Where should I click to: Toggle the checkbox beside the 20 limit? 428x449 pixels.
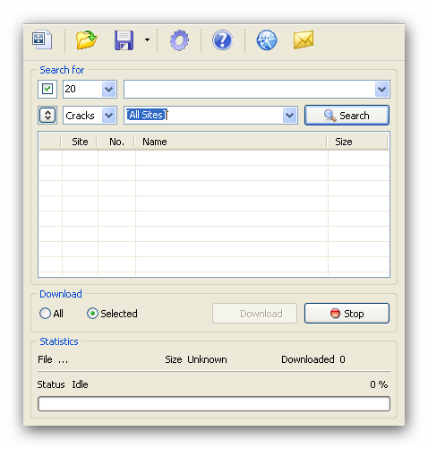(x=47, y=89)
